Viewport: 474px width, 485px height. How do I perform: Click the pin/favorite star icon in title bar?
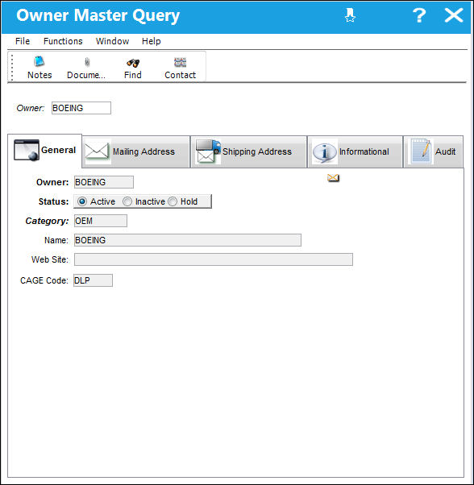tap(350, 15)
